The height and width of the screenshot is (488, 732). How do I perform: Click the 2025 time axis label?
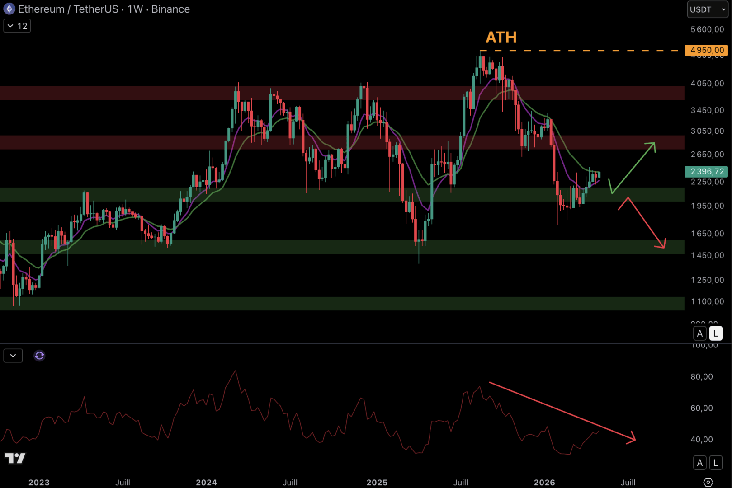click(x=377, y=482)
